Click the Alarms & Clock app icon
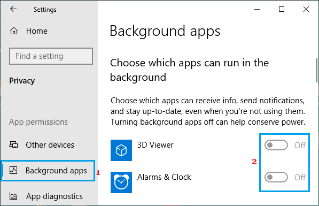319x206 pixels. tap(121, 182)
